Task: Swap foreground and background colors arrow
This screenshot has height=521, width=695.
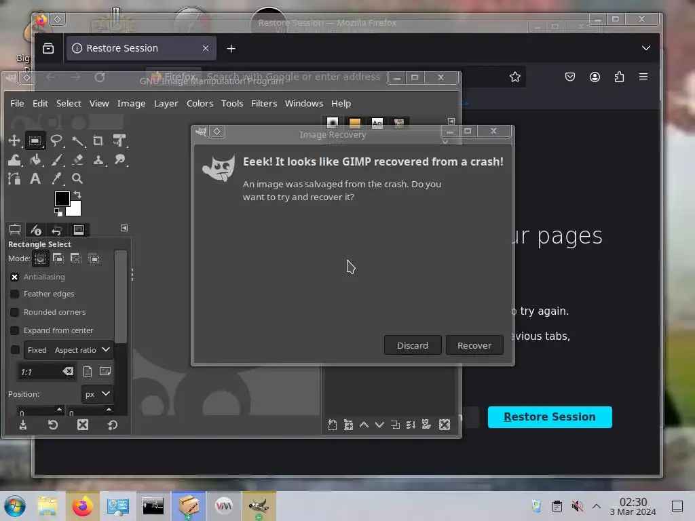Action: click(77, 195)
